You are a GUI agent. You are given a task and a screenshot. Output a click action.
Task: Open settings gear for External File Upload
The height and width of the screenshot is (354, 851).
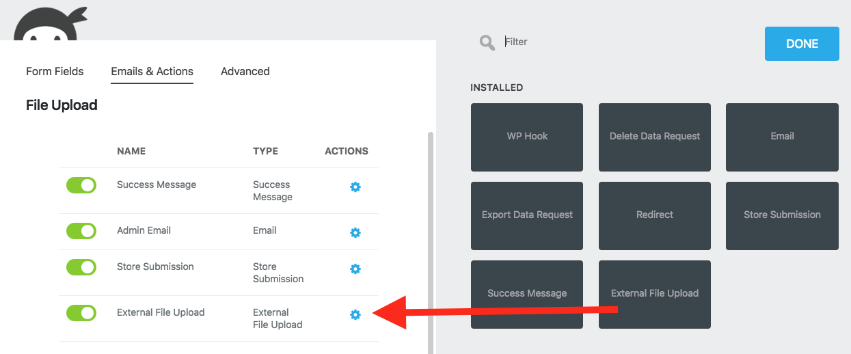coord(355,314)
